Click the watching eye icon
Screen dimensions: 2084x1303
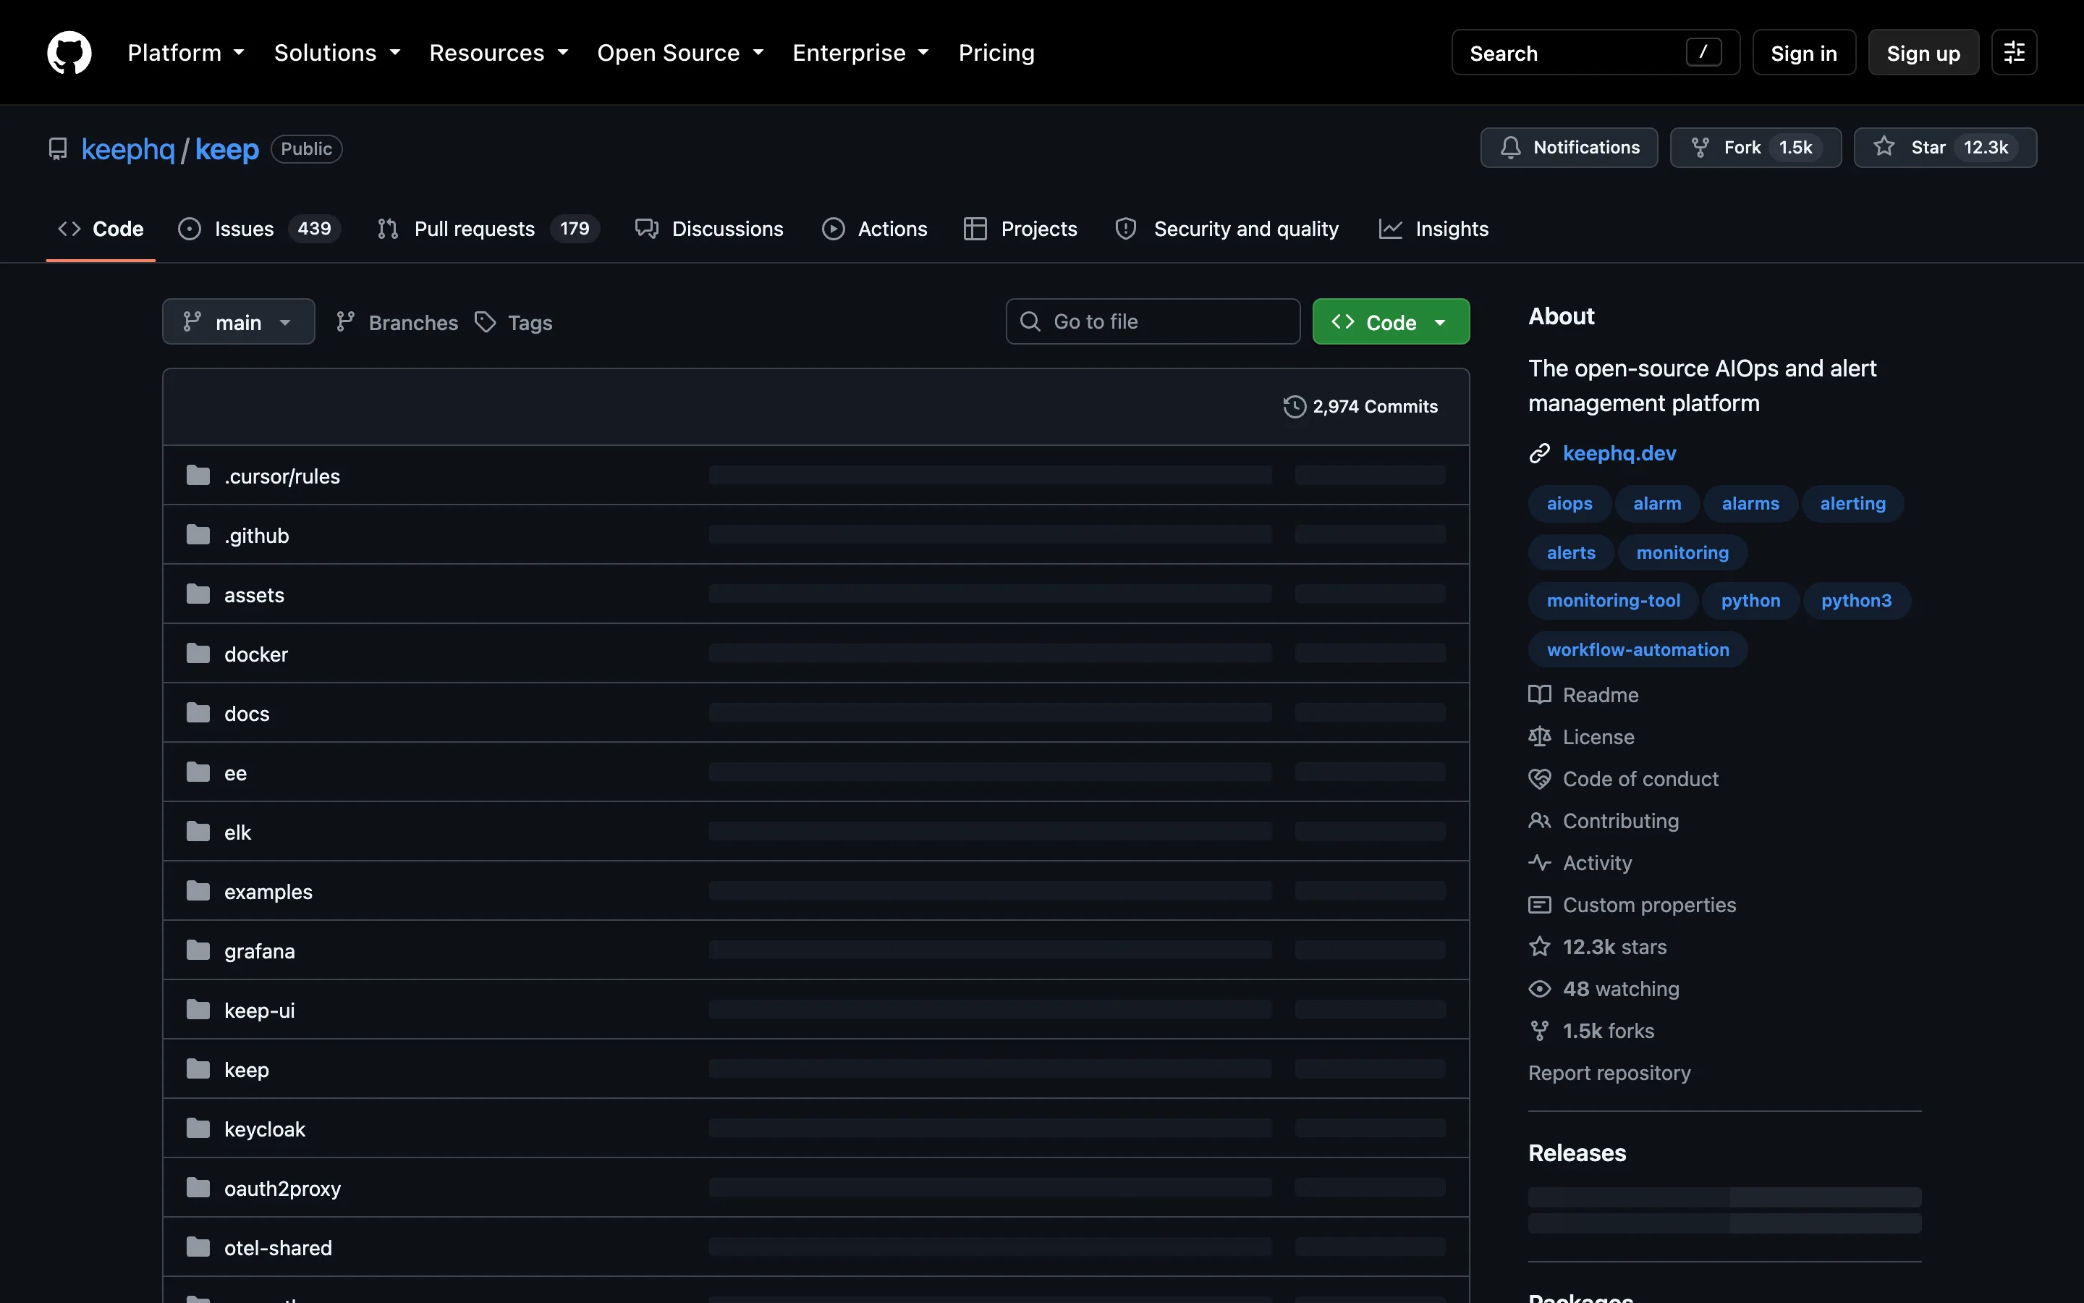(x=1540, y=990)
